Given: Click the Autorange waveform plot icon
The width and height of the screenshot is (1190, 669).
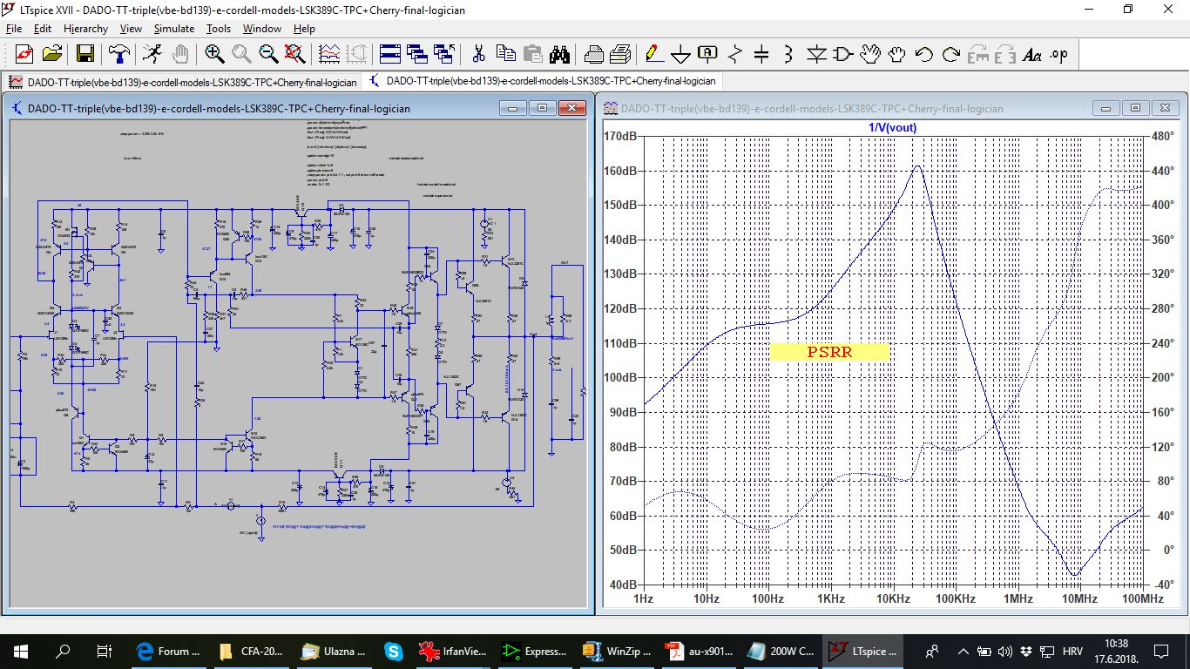Looking at the screenshot, I should pyautogui.click(x=329, y=54).
